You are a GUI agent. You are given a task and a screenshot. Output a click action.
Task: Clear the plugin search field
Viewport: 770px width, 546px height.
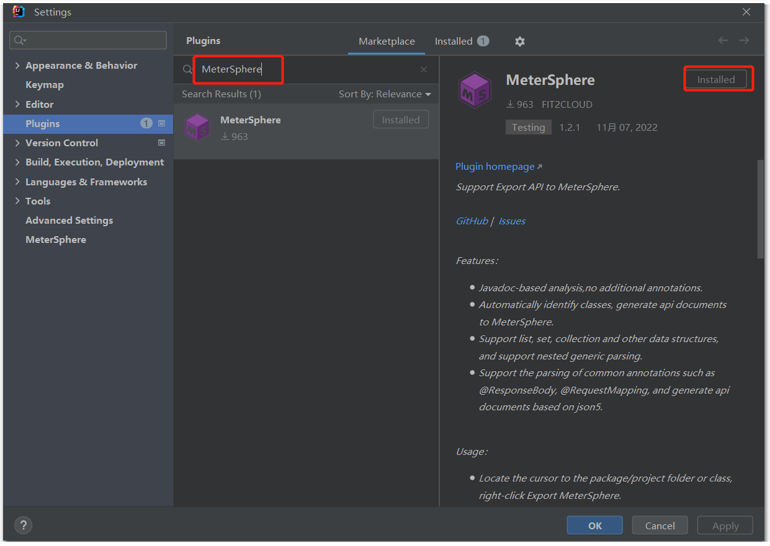tap(424, 69)
